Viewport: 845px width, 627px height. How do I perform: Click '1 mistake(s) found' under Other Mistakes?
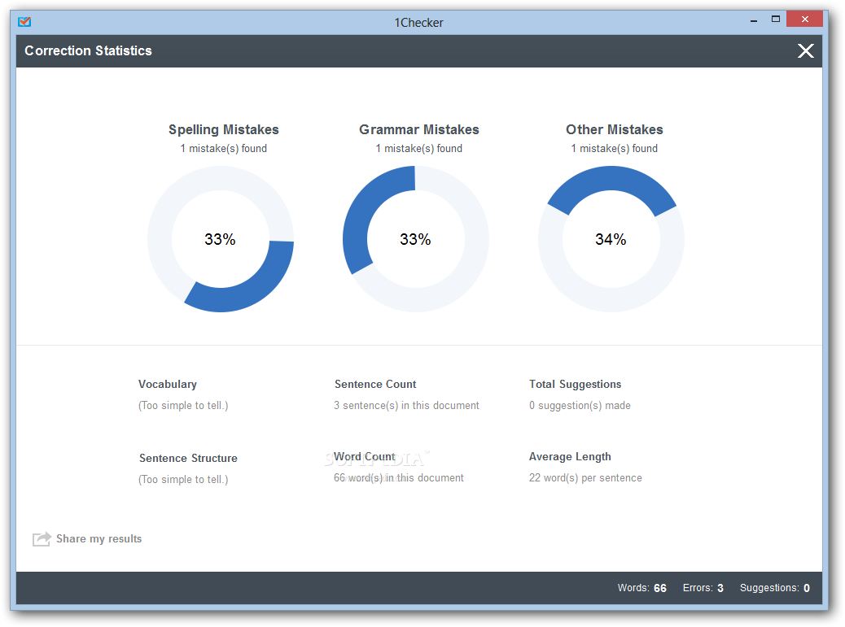click(615, 149)
